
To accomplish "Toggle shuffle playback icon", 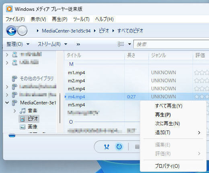I will [107, 147].
